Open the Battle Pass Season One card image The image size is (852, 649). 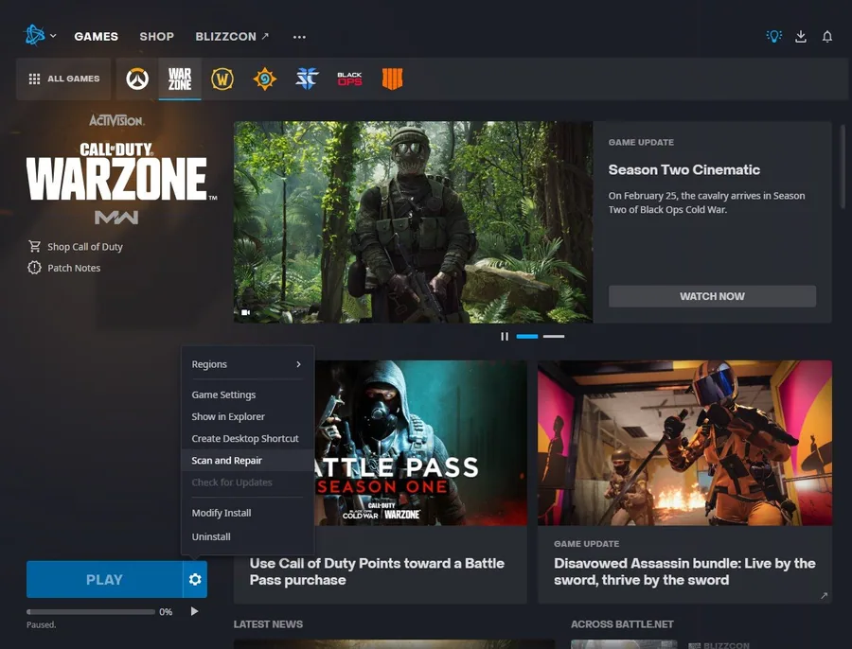pyautogui.click(x=420, y=443)
